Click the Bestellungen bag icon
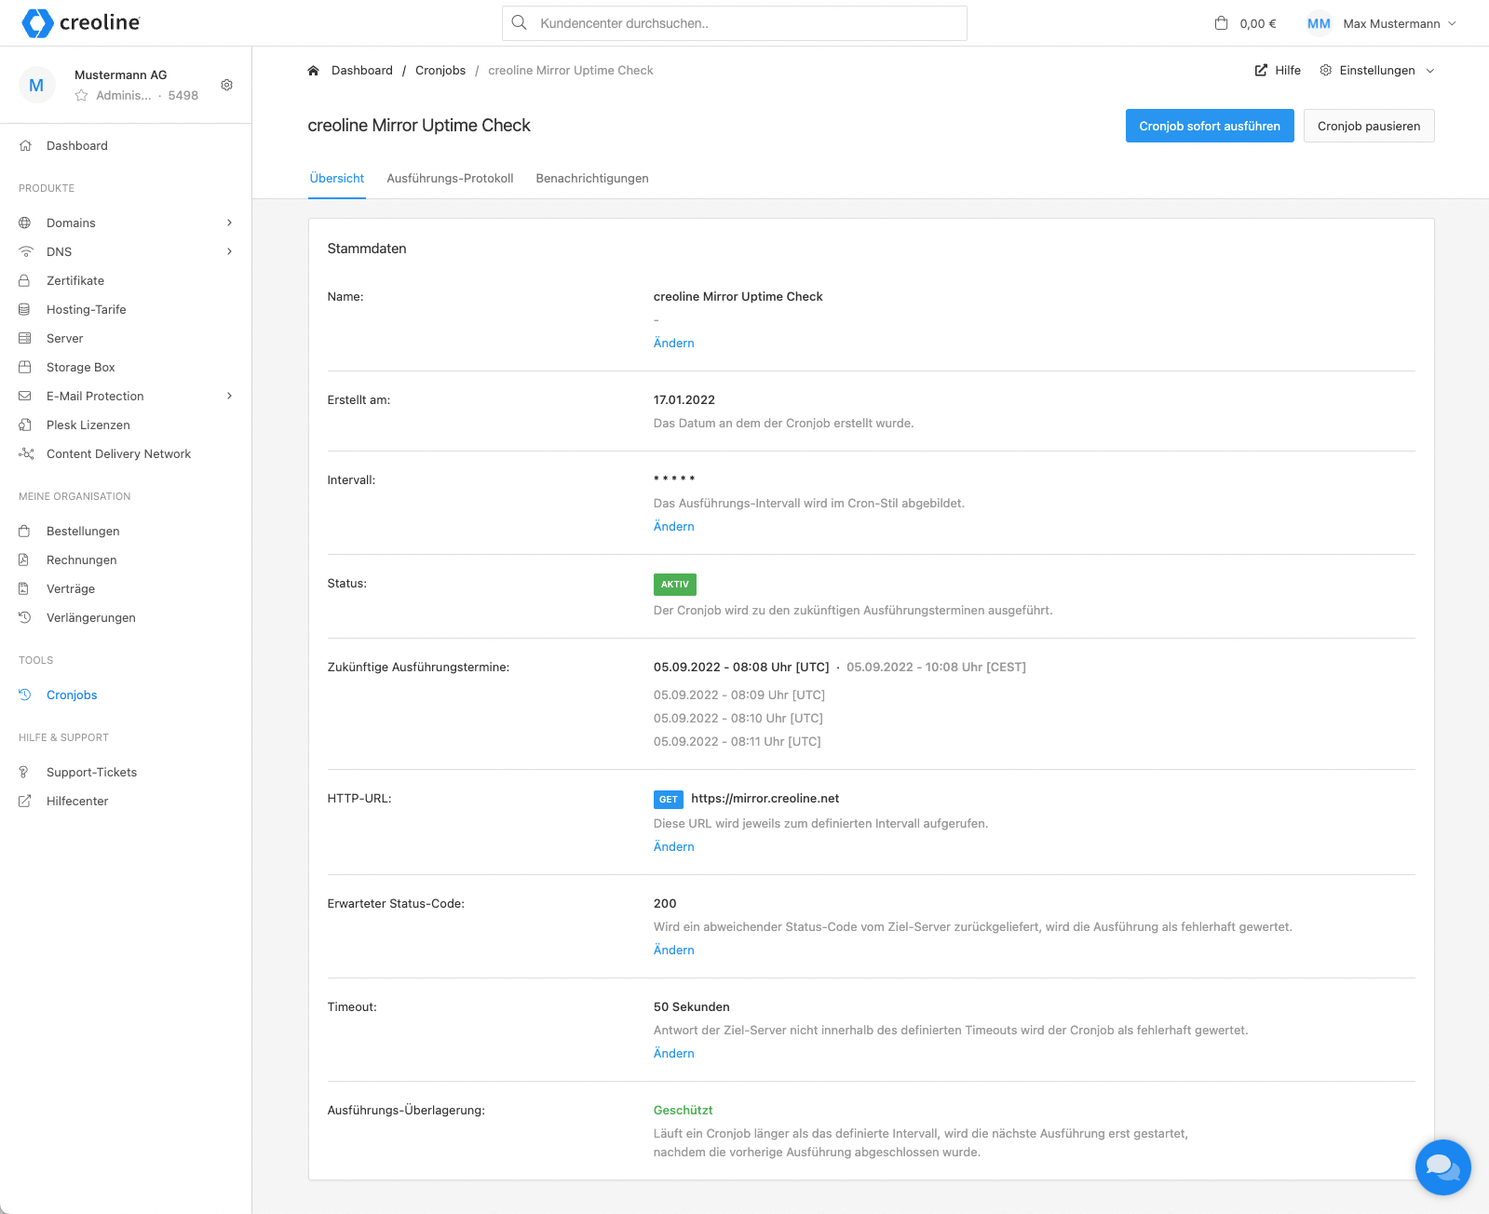The height and width of the screenshot is (1214, 1489). coord(25,531)
